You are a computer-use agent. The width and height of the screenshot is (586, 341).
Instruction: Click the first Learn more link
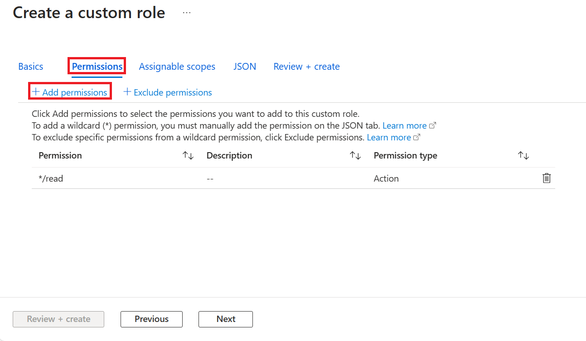coord(405,125)
